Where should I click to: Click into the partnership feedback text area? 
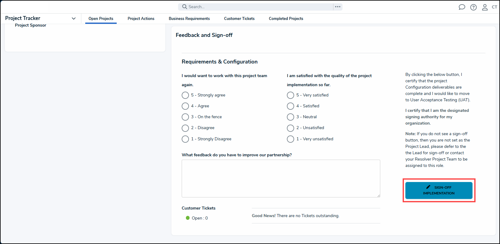(281, 178)
